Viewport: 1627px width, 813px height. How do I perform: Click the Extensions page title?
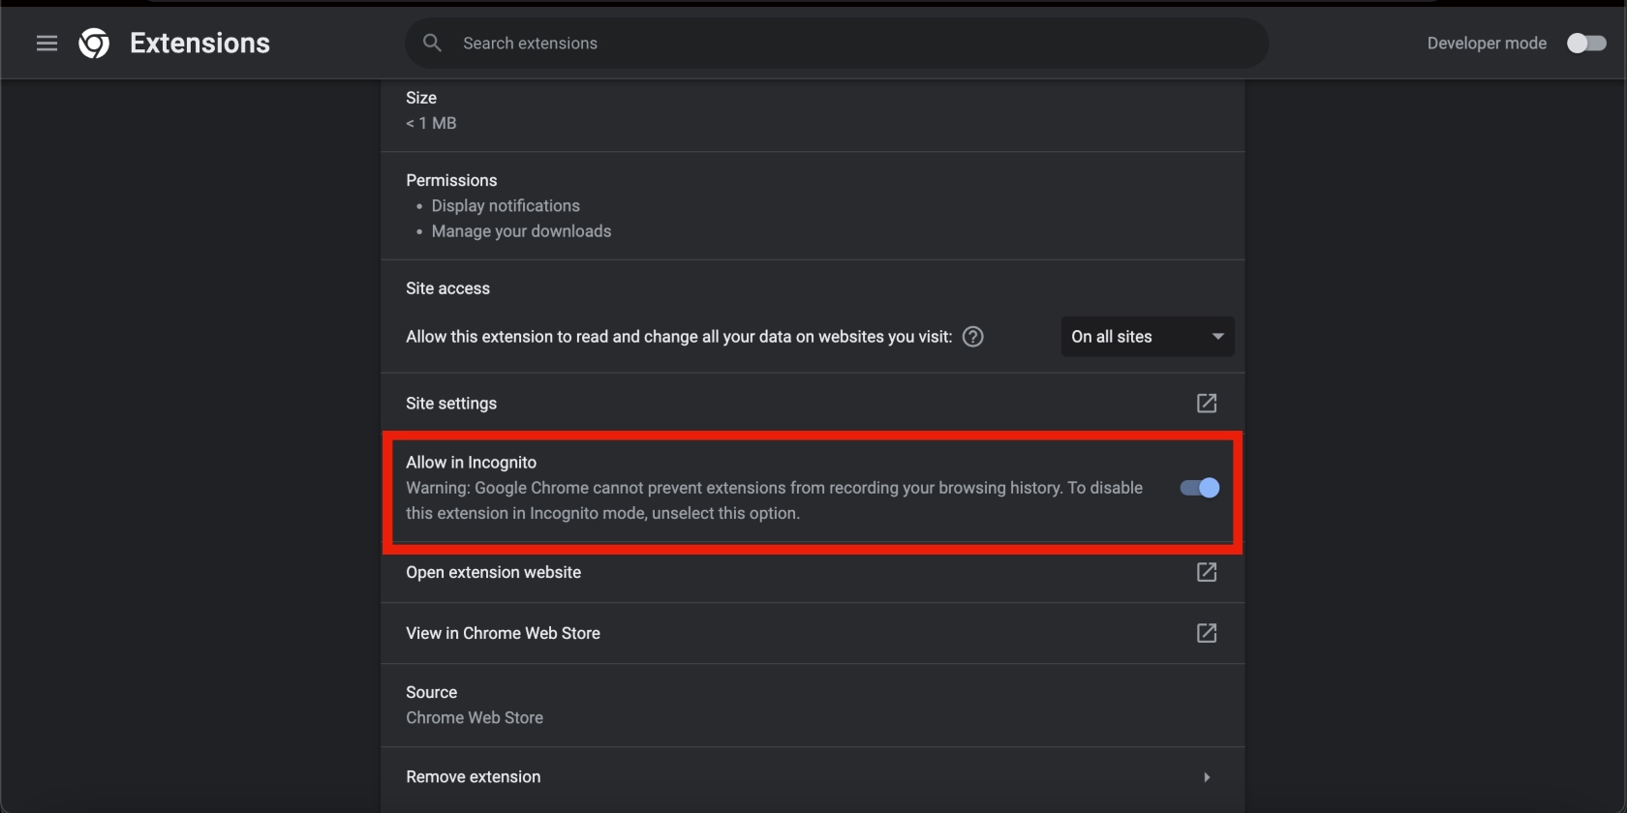click(x=200, y=44)
